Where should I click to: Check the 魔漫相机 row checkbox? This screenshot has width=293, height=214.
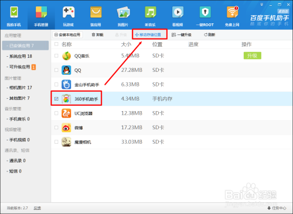click(x=56, y=142)
